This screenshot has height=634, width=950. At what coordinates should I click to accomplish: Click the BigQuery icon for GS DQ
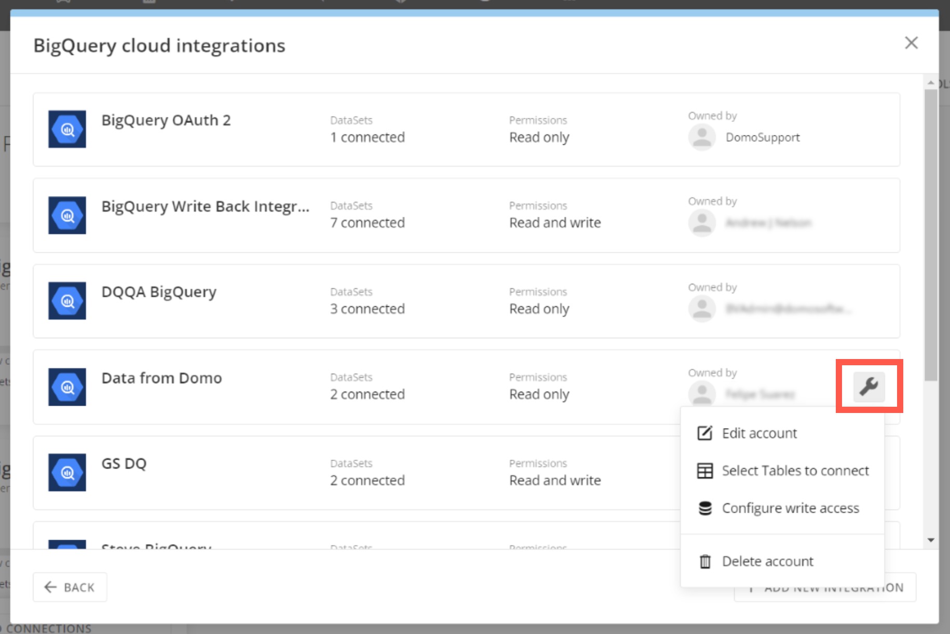click(x=67, y=472)
